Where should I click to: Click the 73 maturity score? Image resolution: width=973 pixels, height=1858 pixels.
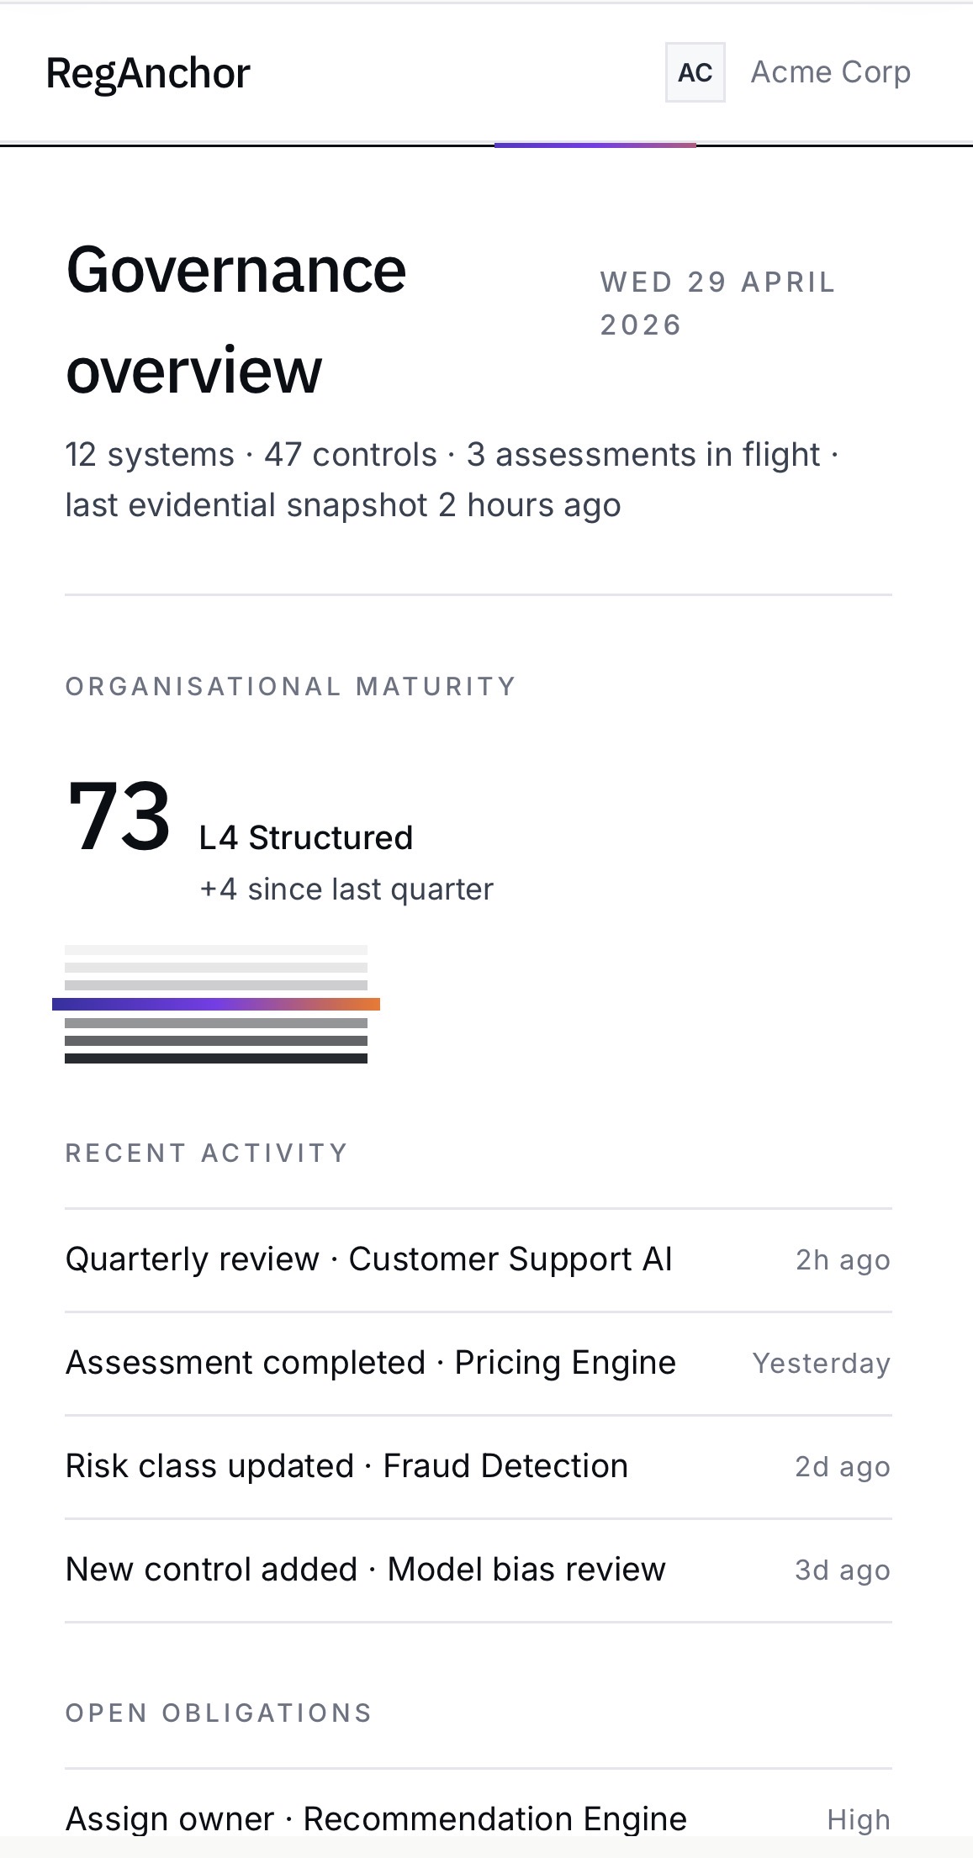119,816
